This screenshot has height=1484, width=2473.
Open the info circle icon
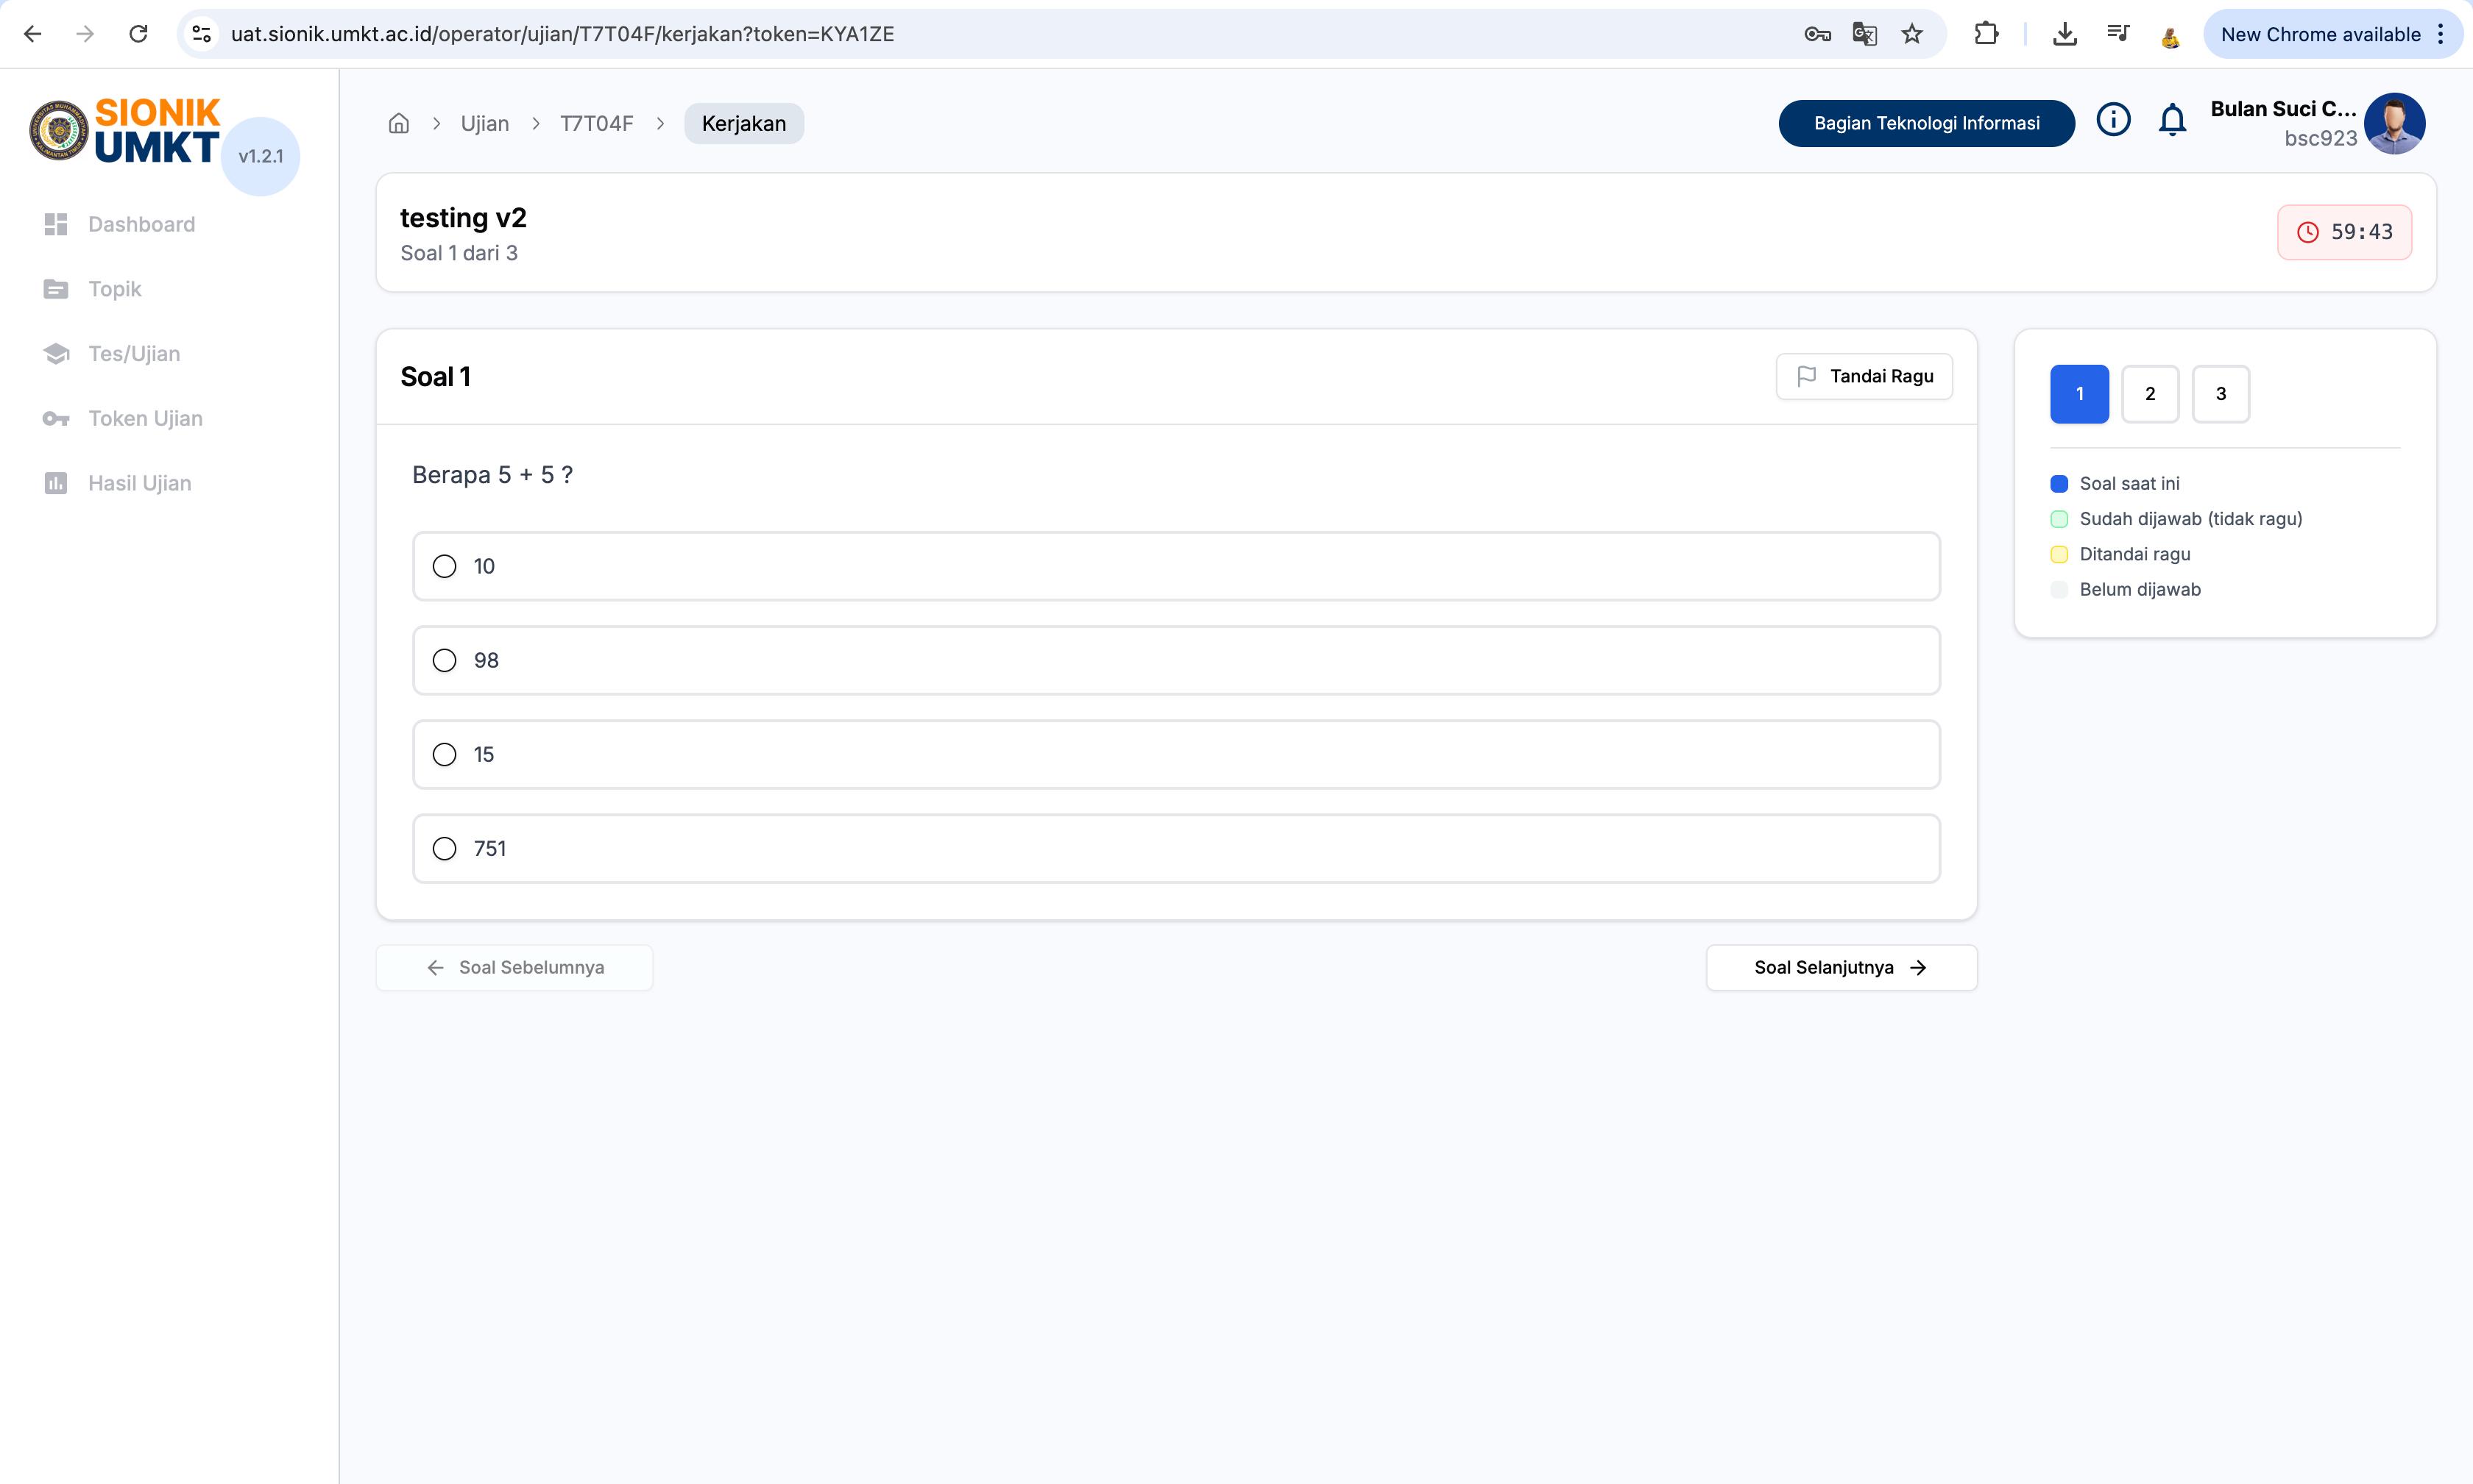[x=2112, y=121]
